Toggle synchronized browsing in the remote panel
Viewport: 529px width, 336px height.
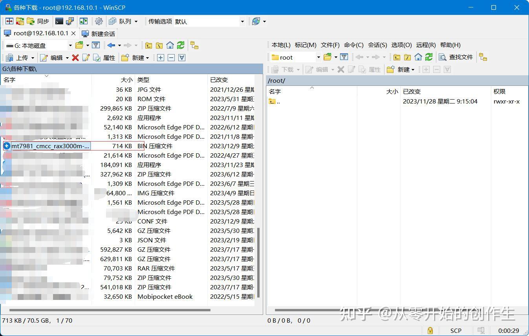click(483, 57)
